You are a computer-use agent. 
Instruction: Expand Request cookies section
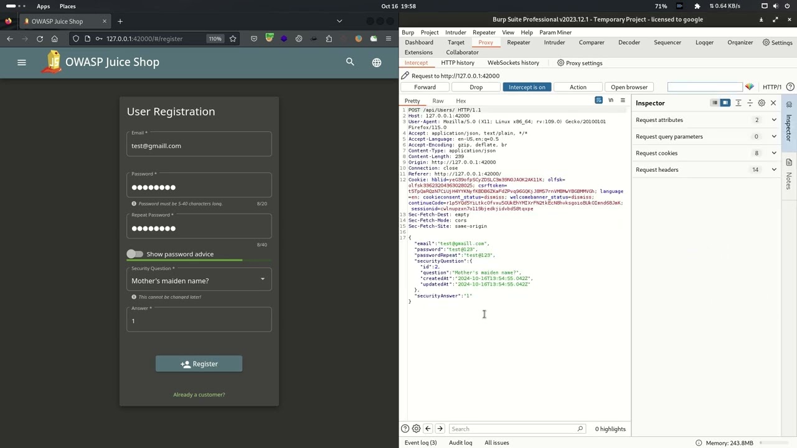[x=707, y=153]
